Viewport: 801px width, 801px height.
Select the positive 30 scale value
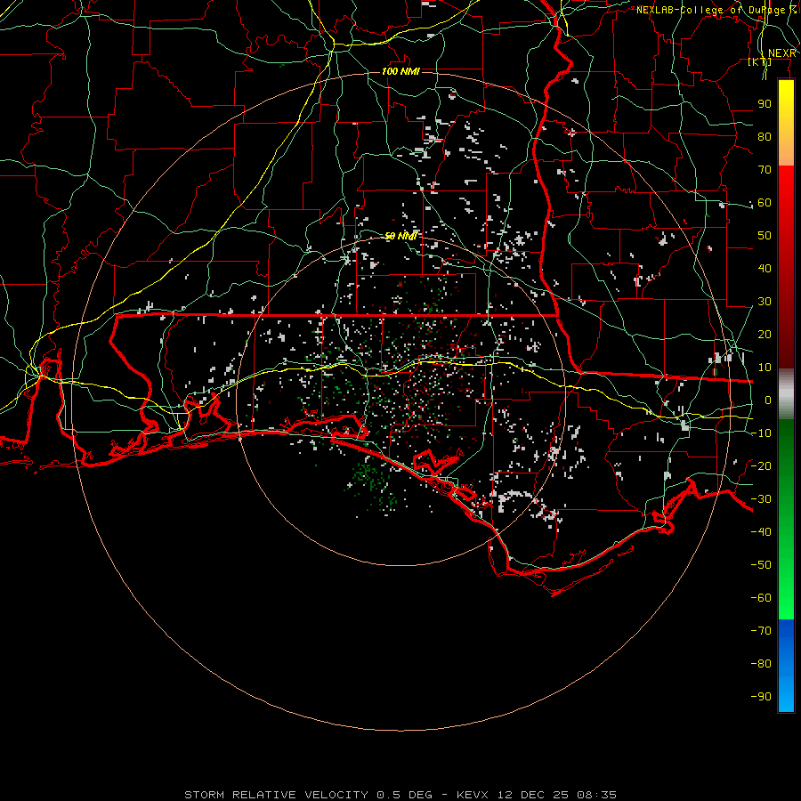coord(765,302)
